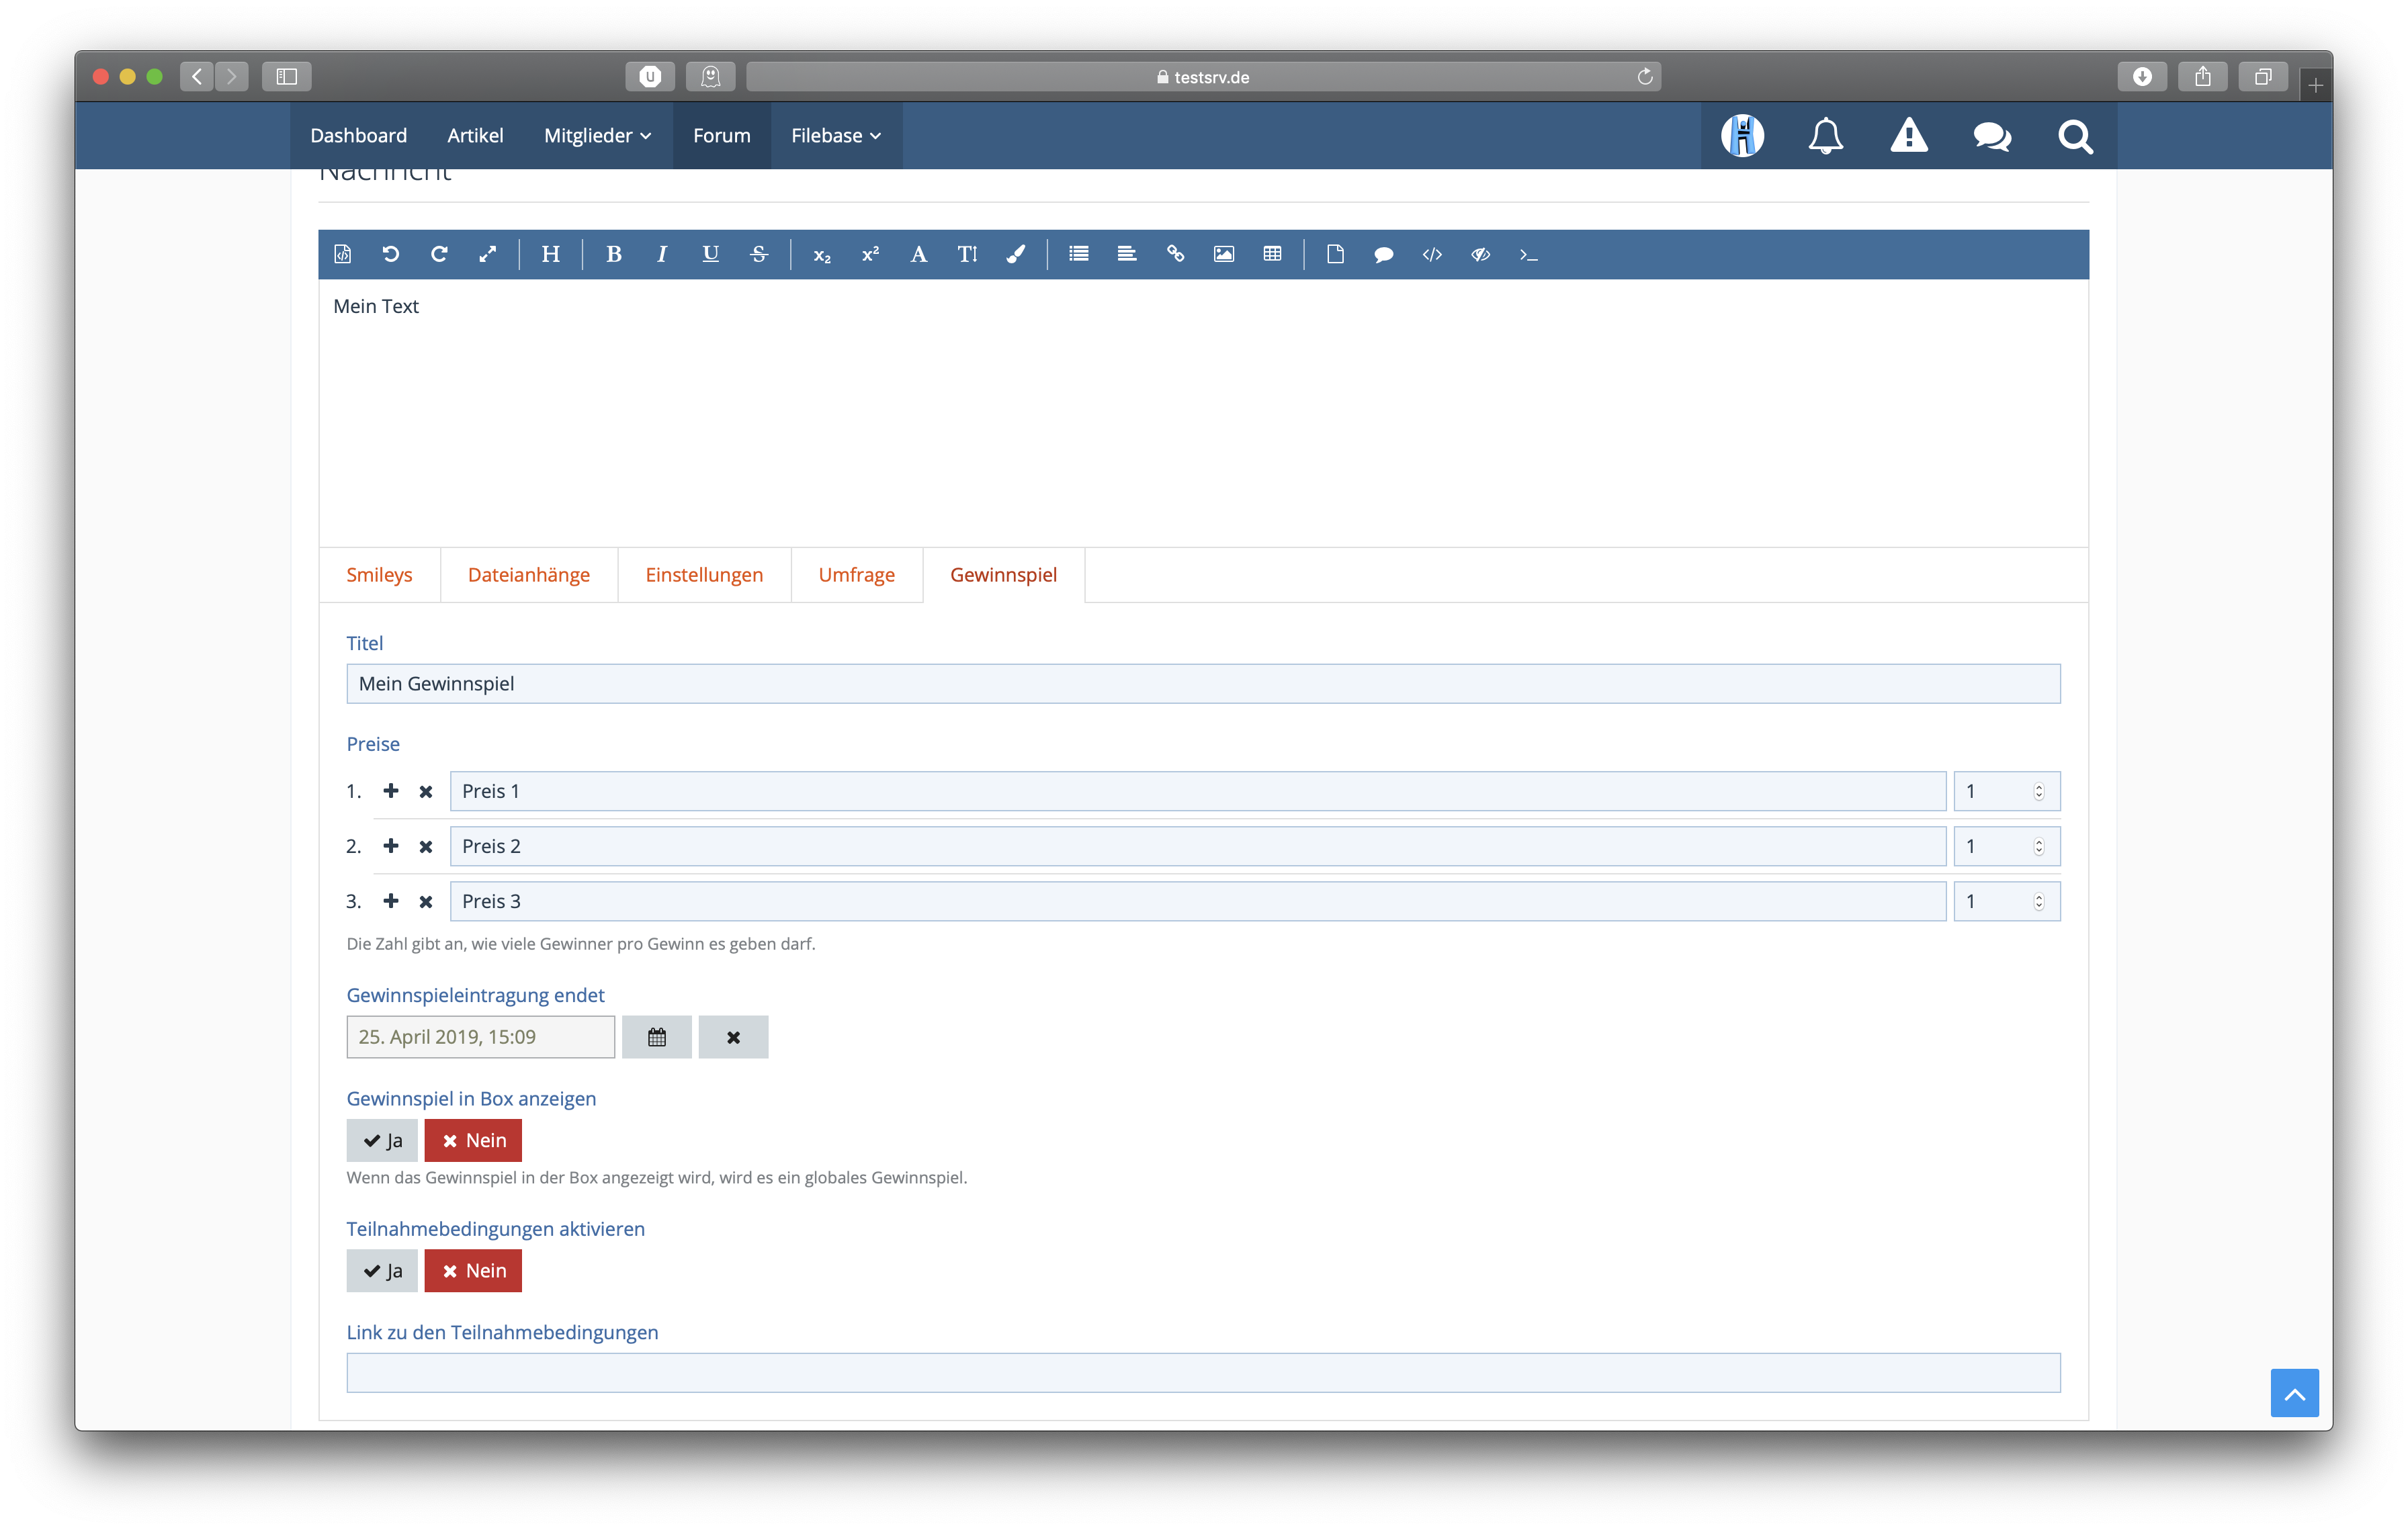Open the Dateianhänge tab
2408x1530 pixels.
528,575
